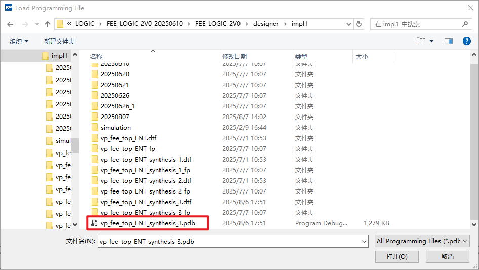Create folder with 新建文件夹
This screenshot has height=270, width=479.
(59, 41)
